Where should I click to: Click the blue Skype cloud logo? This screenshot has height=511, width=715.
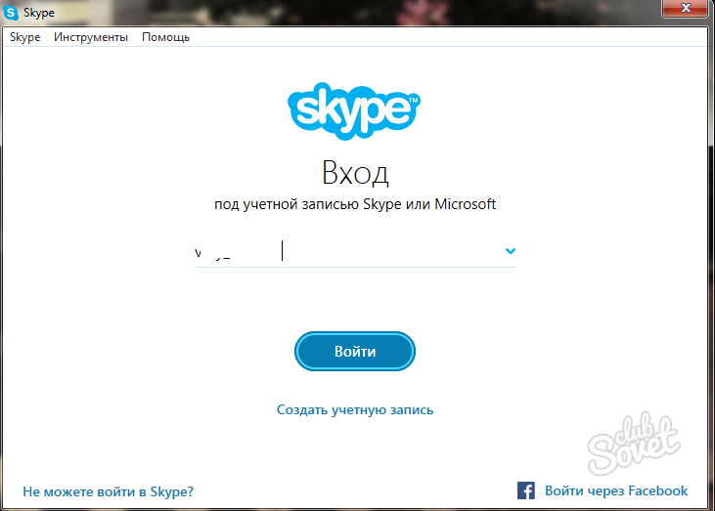(x=354, y=110)
